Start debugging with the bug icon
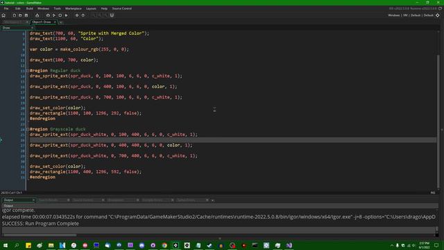 [x=48, y=15]
